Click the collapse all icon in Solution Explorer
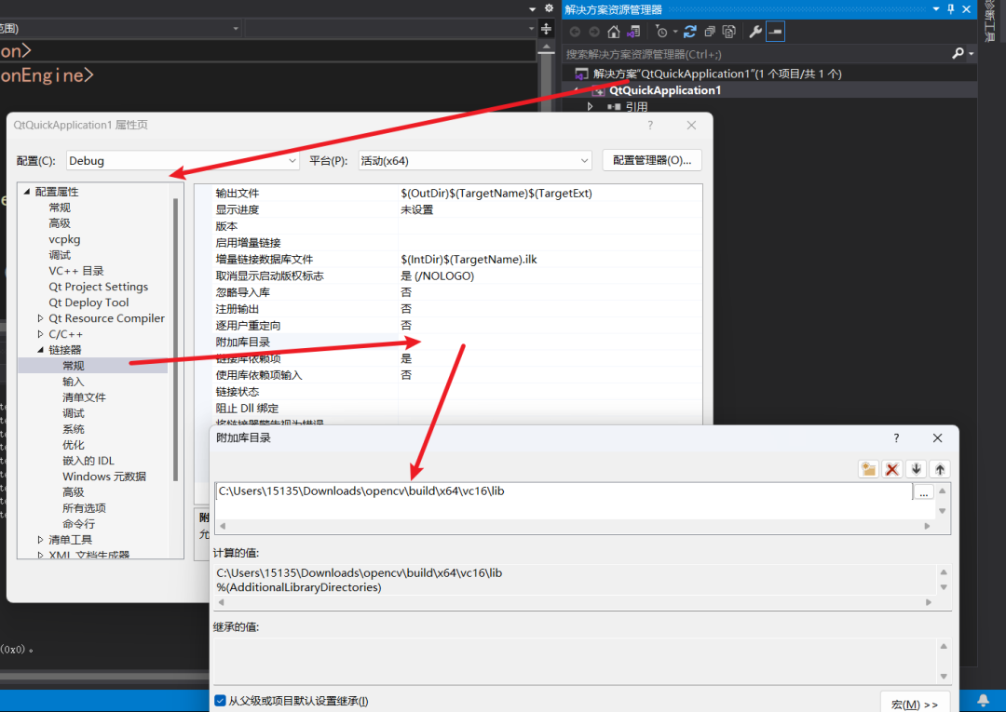 [710, 32]
